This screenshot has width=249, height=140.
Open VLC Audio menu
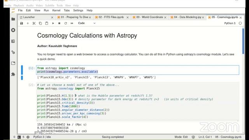(30, 5)
